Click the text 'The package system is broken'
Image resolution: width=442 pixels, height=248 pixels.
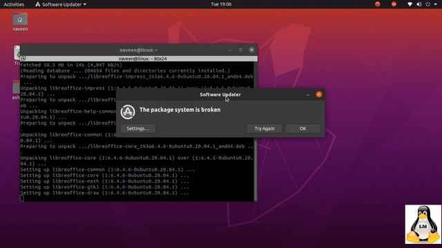180,110
